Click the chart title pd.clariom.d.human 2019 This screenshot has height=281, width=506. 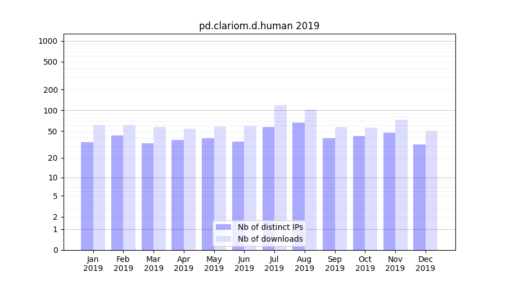coord(259,26)
